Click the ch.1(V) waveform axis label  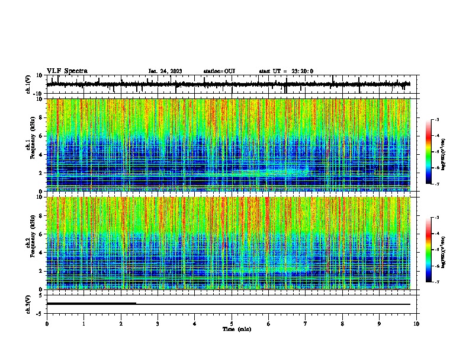point(28,84)
